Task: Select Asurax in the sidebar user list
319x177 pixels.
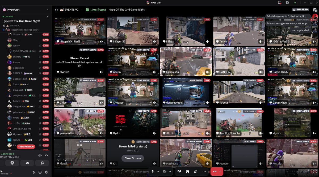Action: [x=28, y=62]
